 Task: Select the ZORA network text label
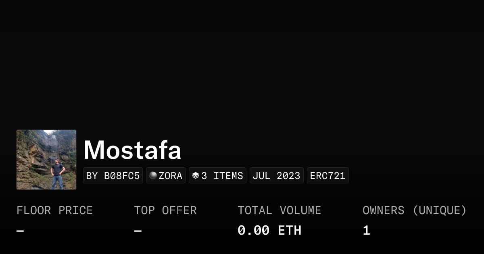click(171, 176)
